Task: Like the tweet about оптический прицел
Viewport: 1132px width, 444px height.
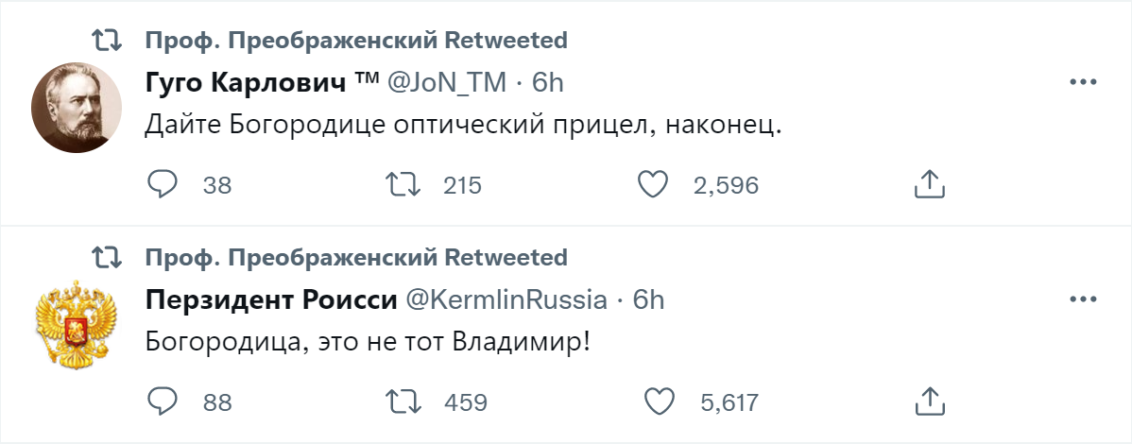Action: click(x=653, y=185)
